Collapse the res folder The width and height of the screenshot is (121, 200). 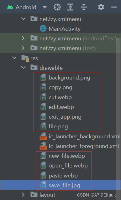point(14,58)
